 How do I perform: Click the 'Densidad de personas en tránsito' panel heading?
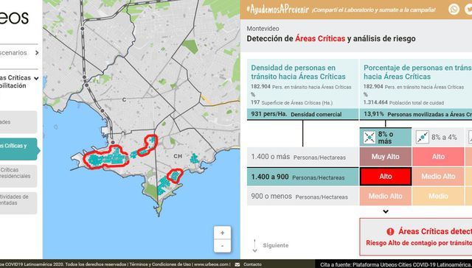pyautogui.click(x=298, y=72)
